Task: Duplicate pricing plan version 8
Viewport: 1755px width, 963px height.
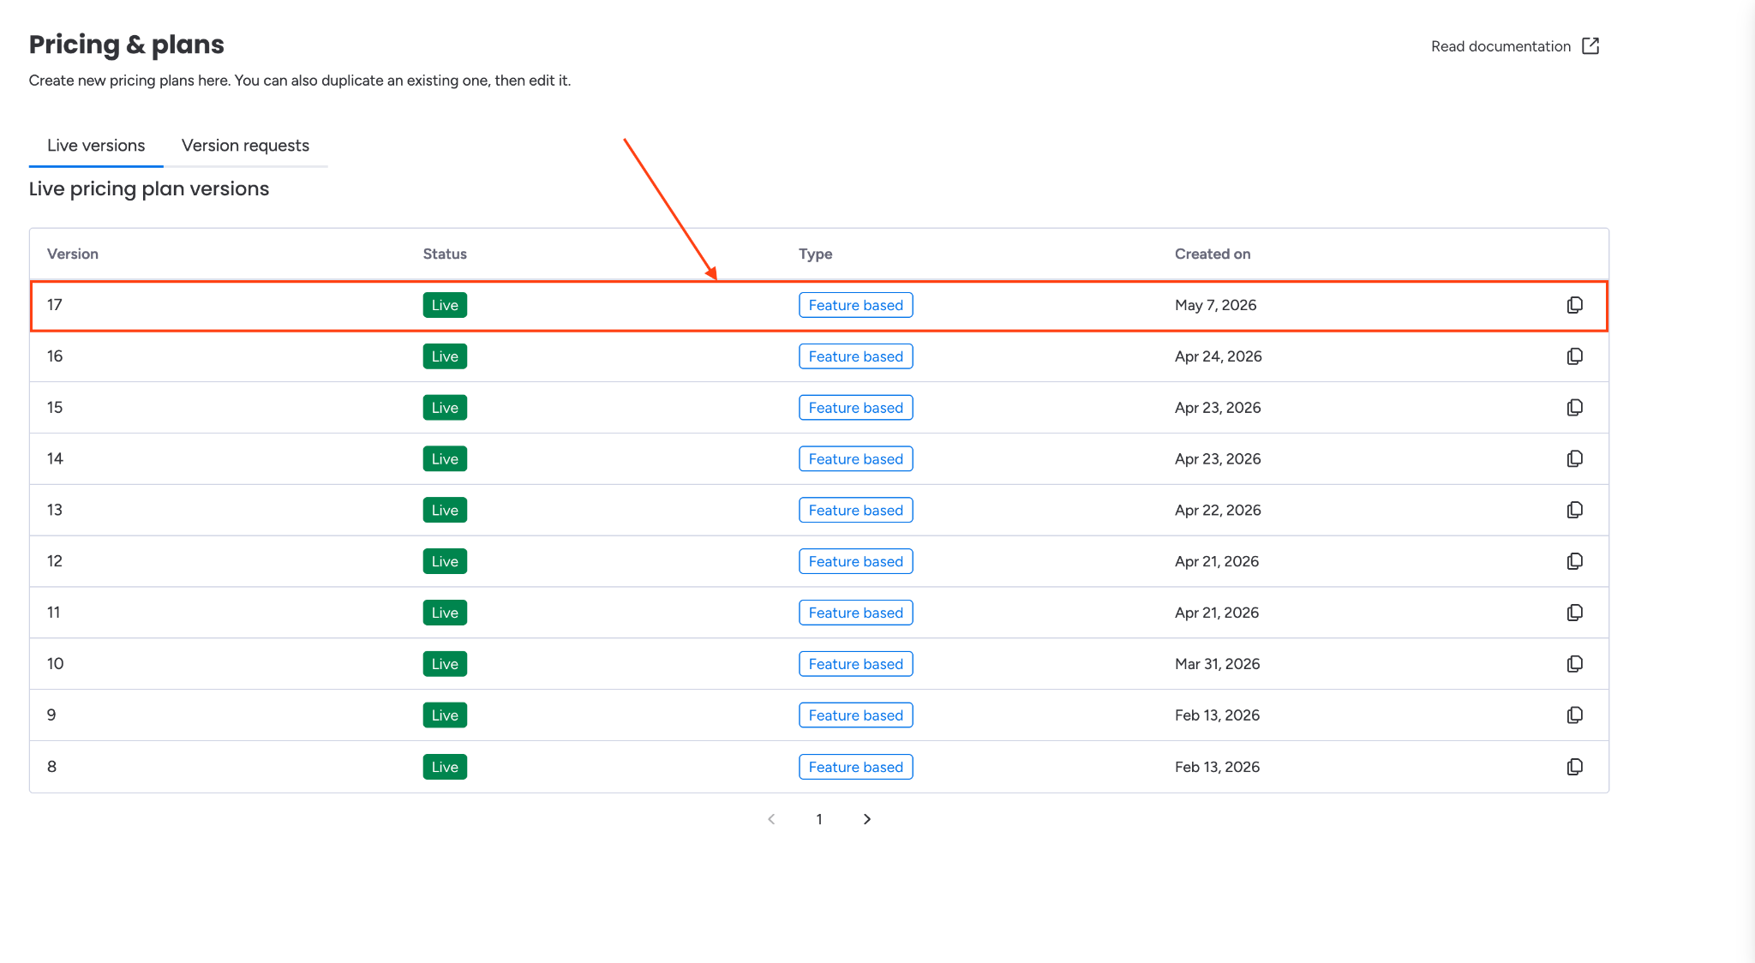Action: point(1574,767)
